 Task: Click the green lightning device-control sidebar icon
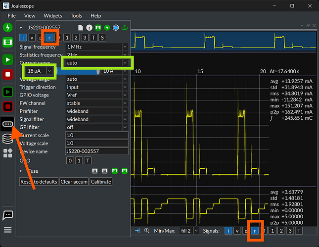point(8,27)
